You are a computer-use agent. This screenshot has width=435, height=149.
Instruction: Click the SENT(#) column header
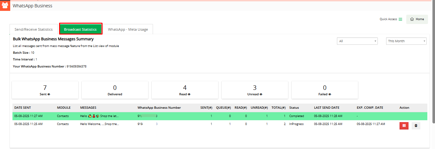(206, 108)
